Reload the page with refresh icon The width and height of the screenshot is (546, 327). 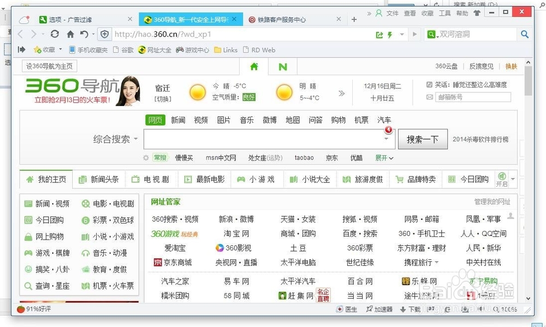click(x=55, y=34)
